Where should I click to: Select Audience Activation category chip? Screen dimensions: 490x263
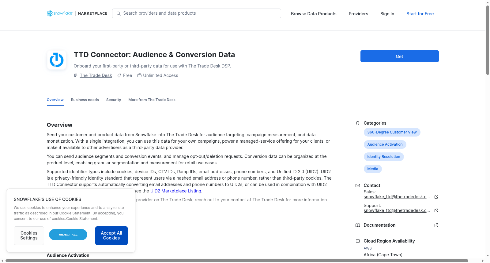tap(385, 144)
